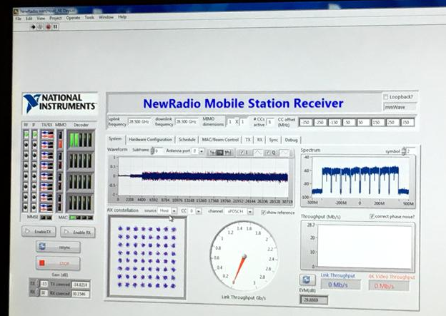Screen dimensions: 446x316
Task: Click the graph cursor tool in Waveform palette
Action: click(212, 153)
